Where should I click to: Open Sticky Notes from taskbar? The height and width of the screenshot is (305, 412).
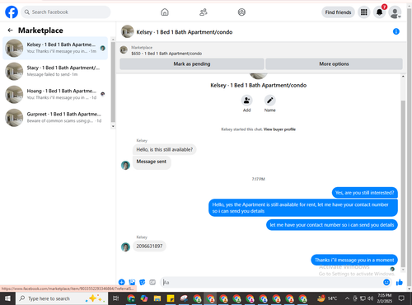coord(171,298)
